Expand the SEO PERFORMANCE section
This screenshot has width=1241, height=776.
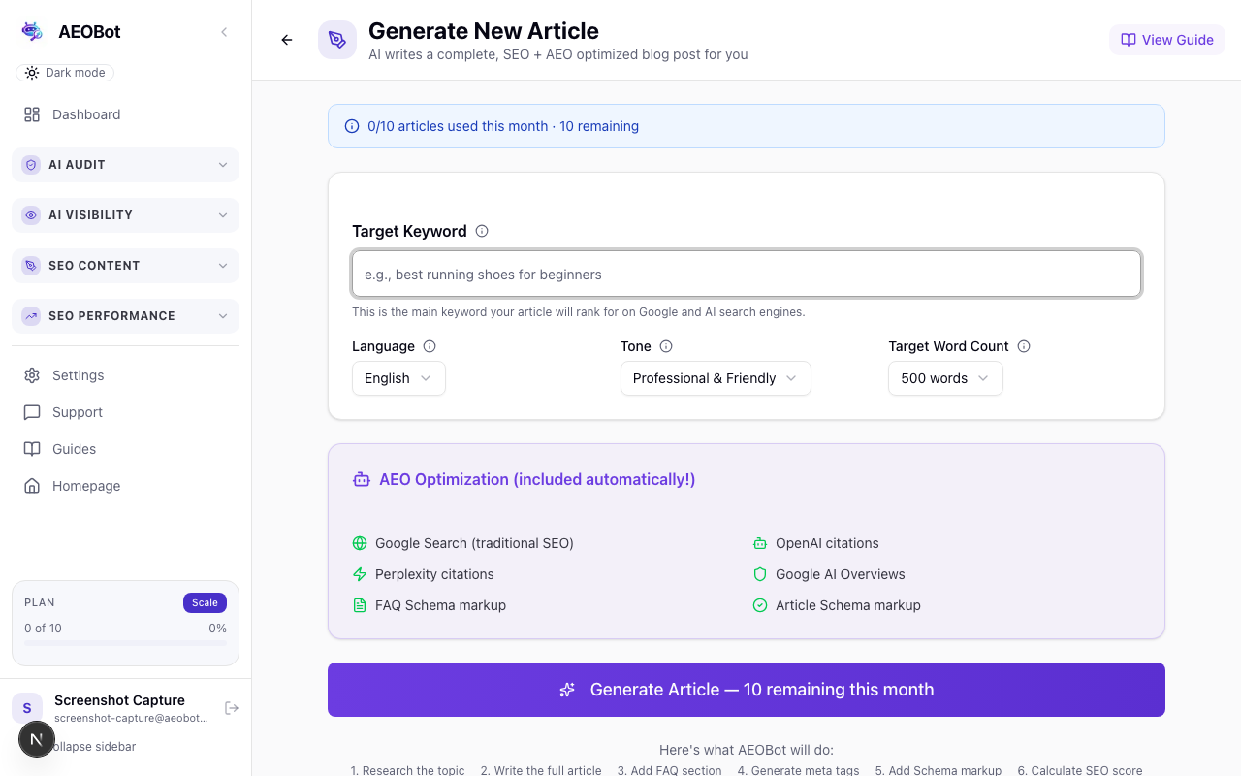[x=125, y=316]
